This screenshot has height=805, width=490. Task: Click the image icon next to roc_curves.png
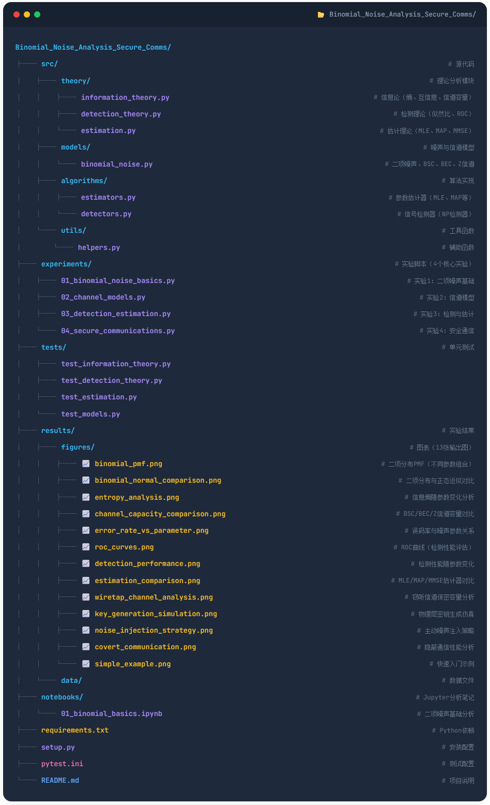[86, 547]
